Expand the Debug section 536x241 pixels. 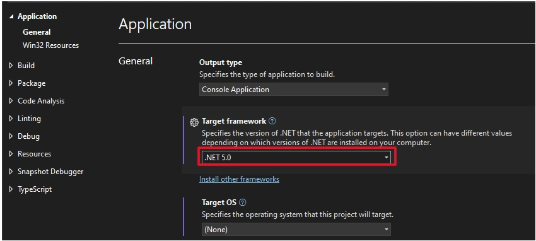pos(11,136)
